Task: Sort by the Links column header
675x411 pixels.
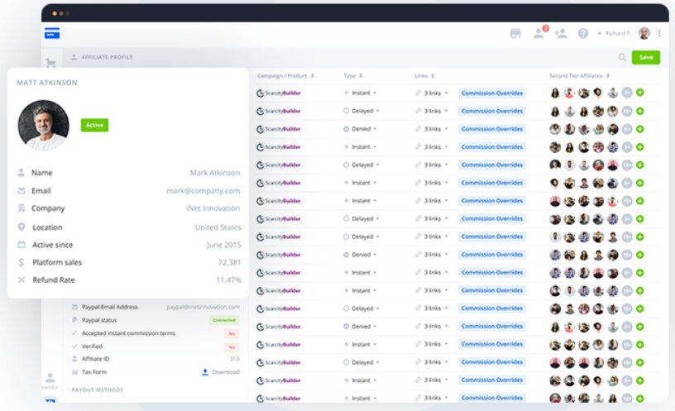Action: click(424, 76)
